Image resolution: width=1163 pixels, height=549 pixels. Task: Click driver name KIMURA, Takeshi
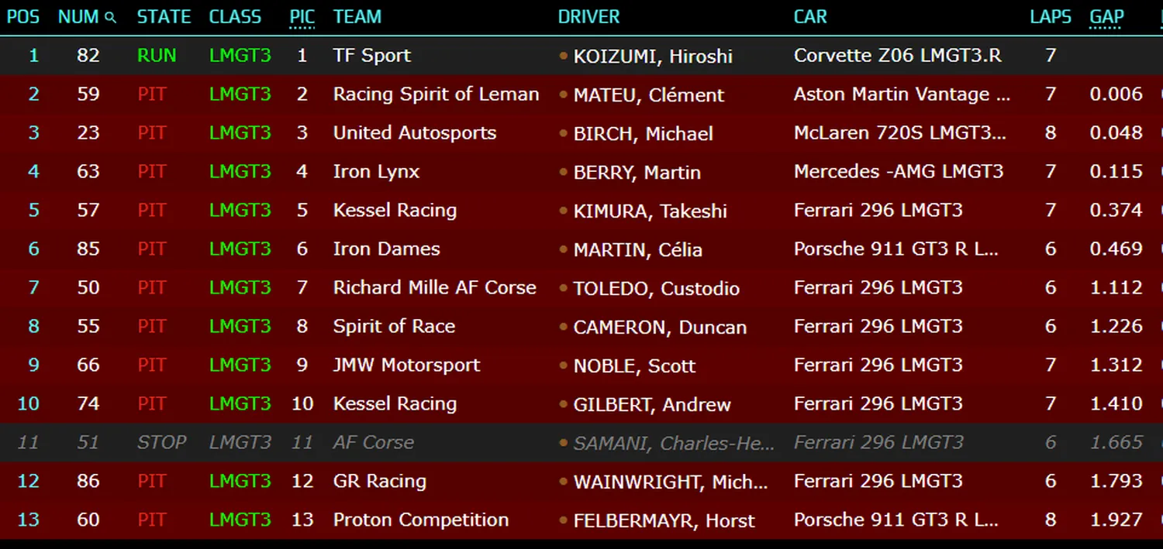pyautogui.click(x=650, y=211)
